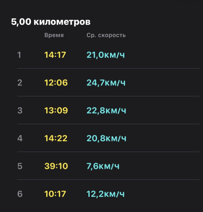
Task: Click the 12:06 time value
Action: pyautogui.click(x=56, y=82)
